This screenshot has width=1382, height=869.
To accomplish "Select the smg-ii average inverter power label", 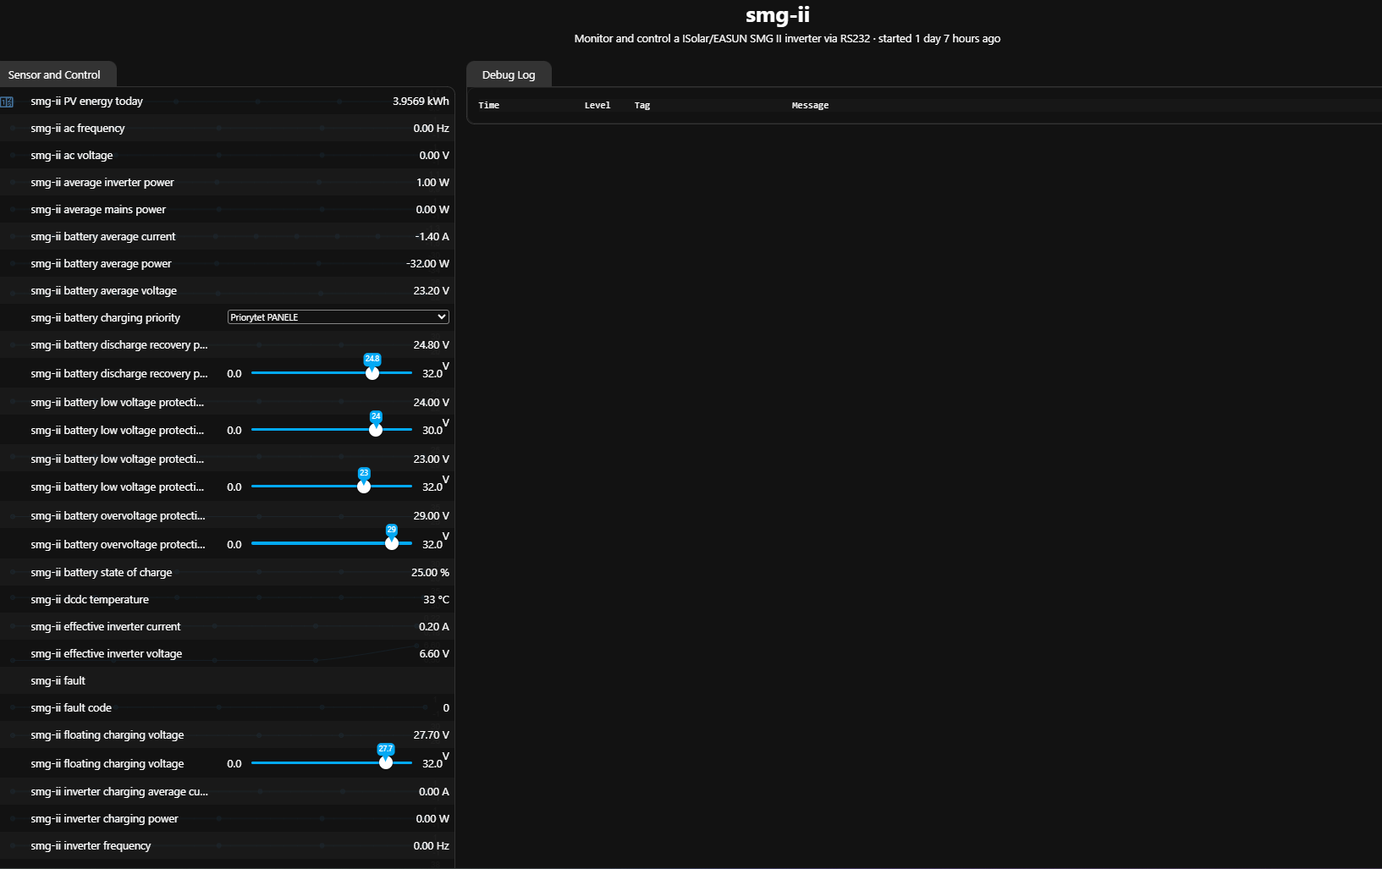I will (x=102, y=183).
